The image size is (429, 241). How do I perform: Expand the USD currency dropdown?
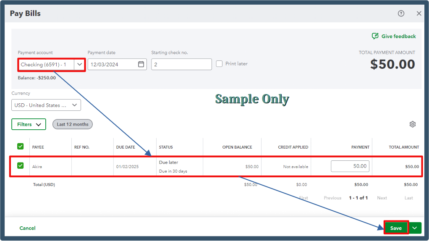point(46,105)
